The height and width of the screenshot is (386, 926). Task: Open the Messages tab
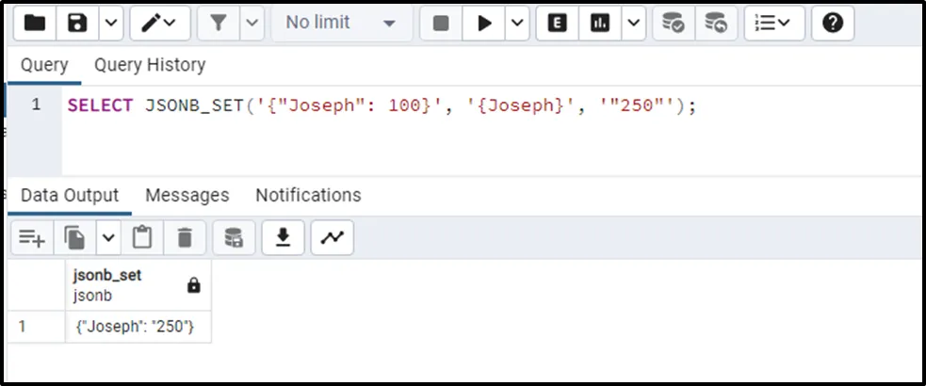pos(187,195)
